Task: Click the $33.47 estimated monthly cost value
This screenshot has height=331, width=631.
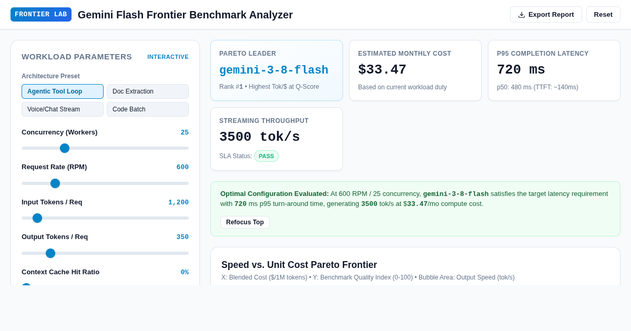Action: [x=382, y=70]
